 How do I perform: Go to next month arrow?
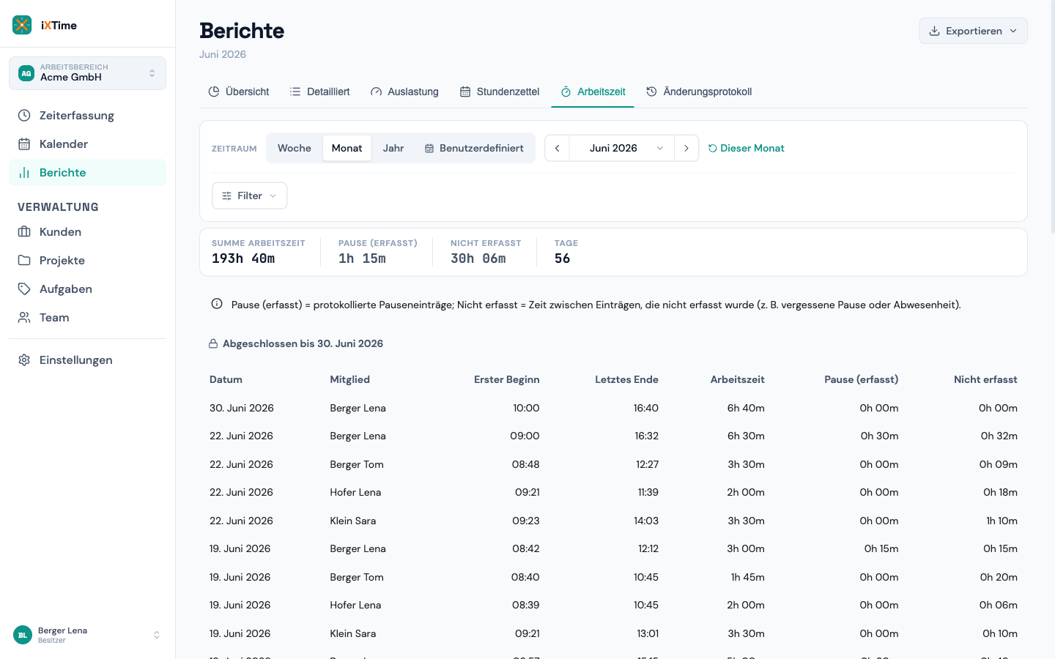click(686, 148)
